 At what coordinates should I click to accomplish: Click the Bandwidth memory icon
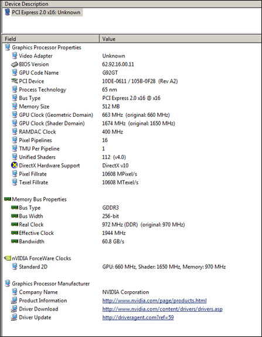tap(15, 241)
